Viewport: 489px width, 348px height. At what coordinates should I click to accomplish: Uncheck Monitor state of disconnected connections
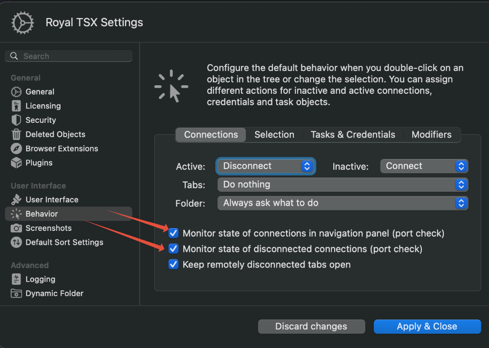point(173,249)
